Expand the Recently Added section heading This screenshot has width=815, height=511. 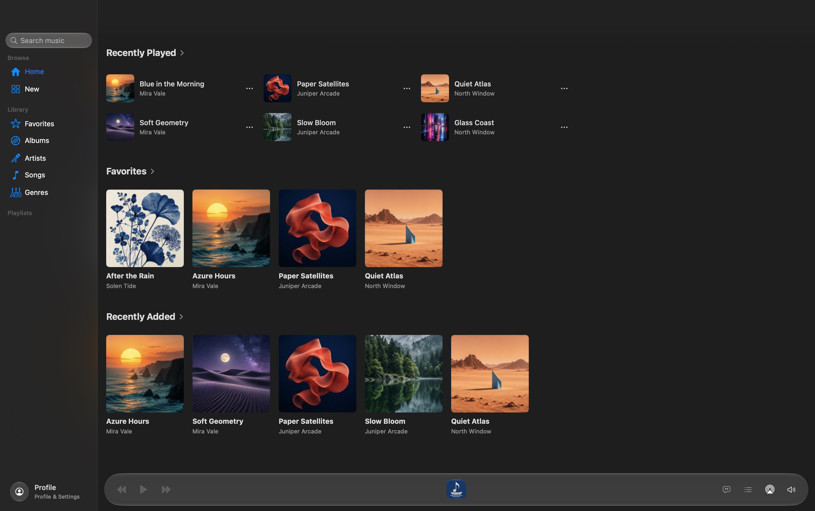click(145, 317)
